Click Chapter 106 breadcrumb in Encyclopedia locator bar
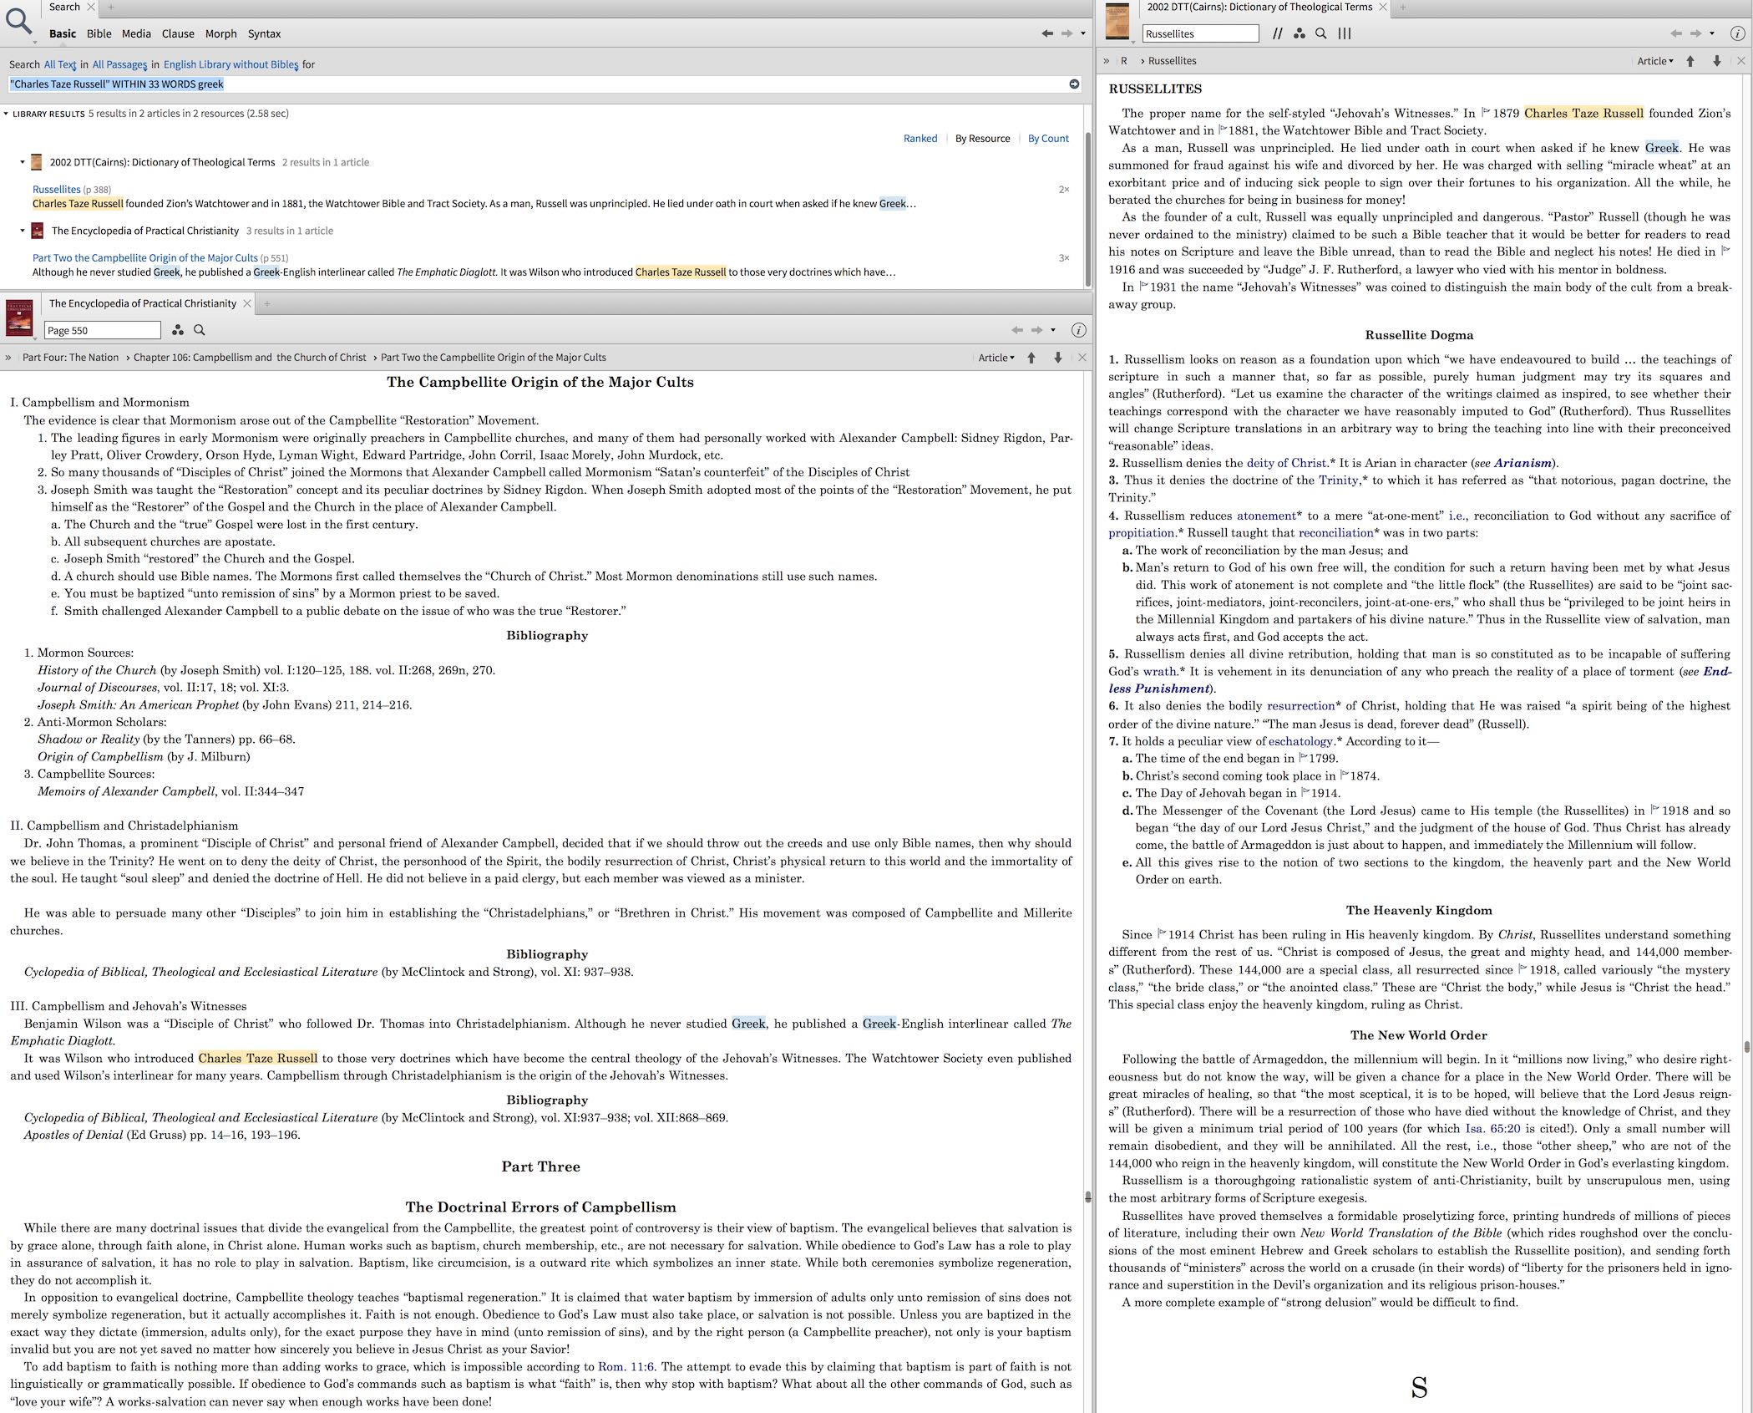1753x1413 pixels. point(250,358)
